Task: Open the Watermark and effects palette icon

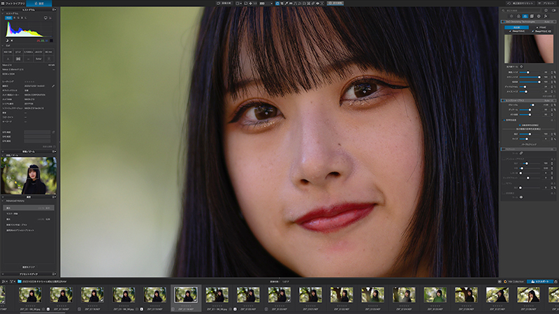Action: (546, 16)
